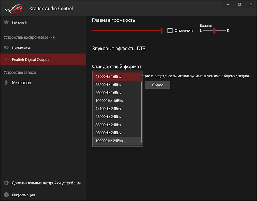The image size is (257, 201).
Task: Click the main volume slider handle
Action: [162, 30]
